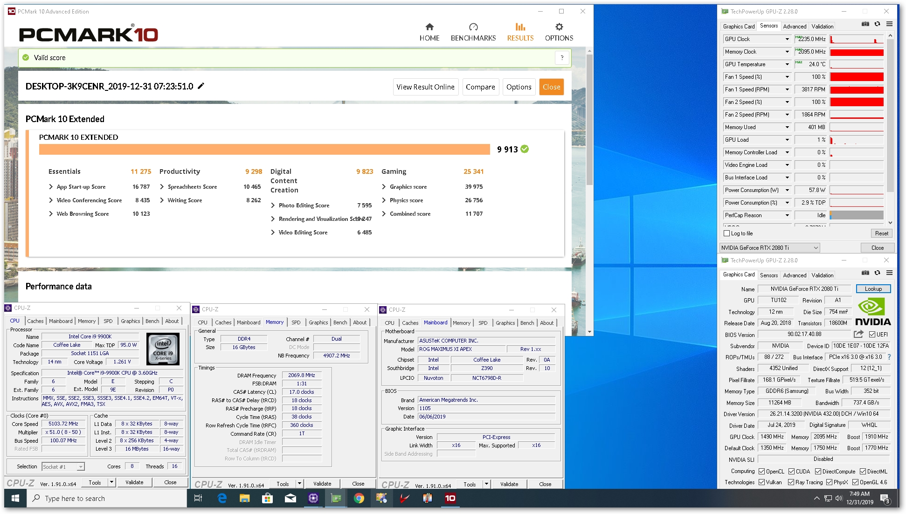906x514 pixels.
Task: Click refresh icon in lower GPU-Z window
Action: 877,273
